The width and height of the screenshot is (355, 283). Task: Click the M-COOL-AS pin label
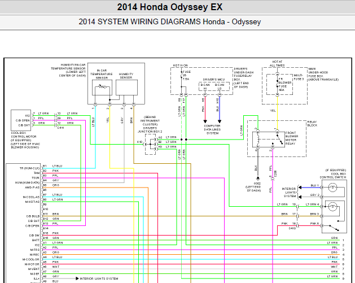point(31,197)
